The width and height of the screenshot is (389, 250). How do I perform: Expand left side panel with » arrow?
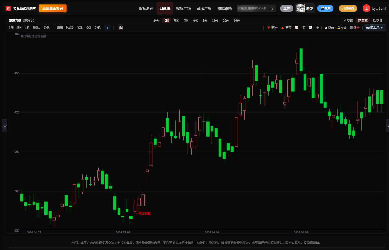pyautogui.click(x=5, y=126)
